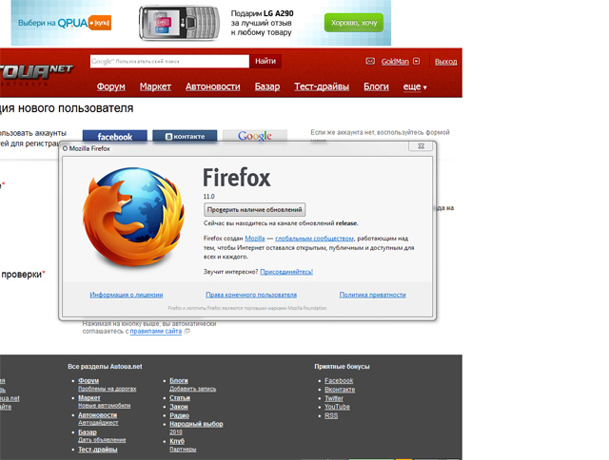The image size is (609, 460).
Task: Expand the "еще" navigation dropdown
Action: click(x=414, y=86)
